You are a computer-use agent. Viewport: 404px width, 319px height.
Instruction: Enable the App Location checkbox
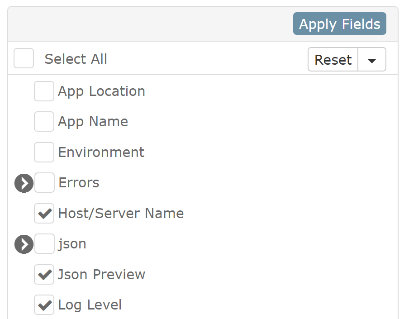44,91
